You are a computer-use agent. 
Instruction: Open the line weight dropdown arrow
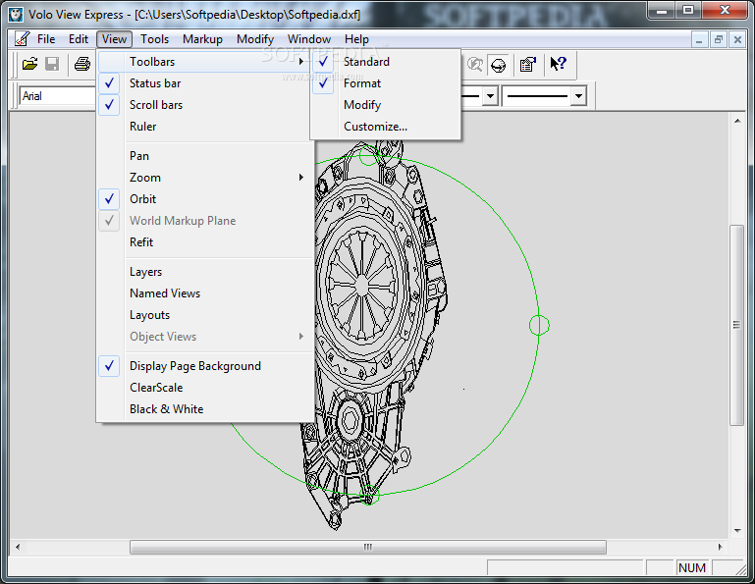click(579, 96)
